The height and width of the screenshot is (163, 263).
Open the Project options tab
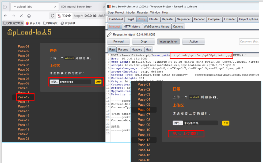click(x=248, y=19)
